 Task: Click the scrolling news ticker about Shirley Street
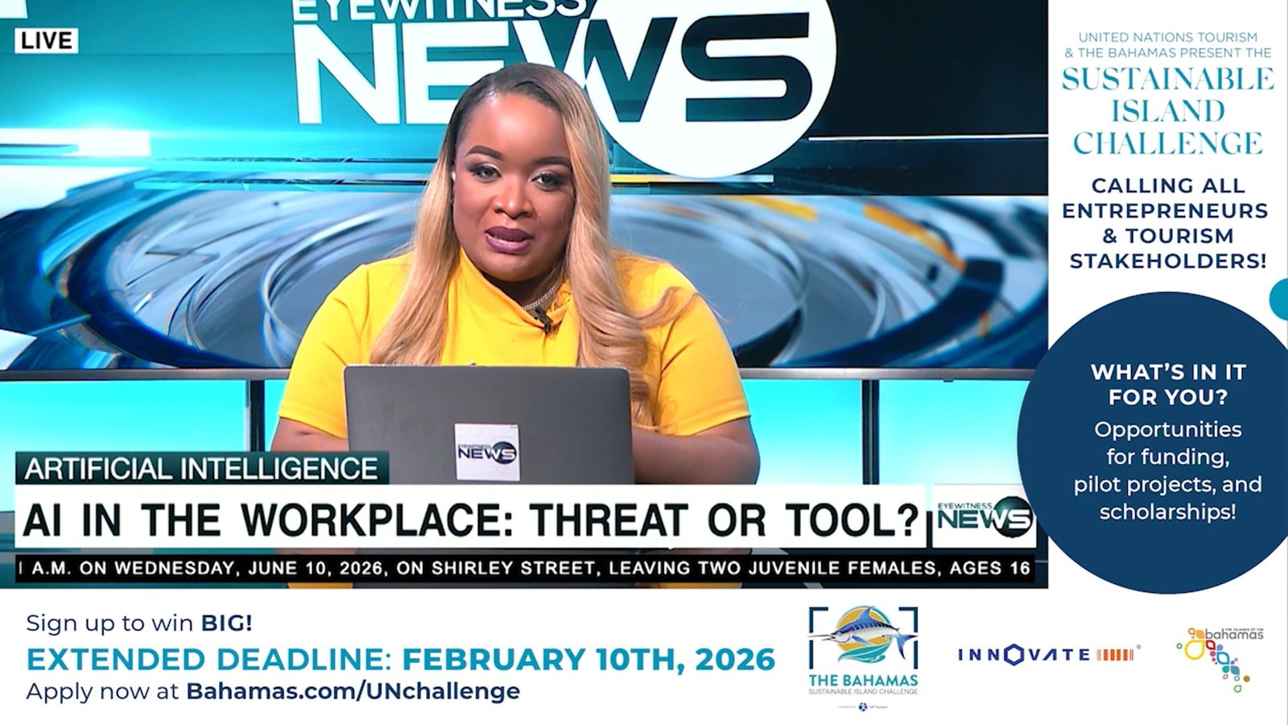coord(524,568)
